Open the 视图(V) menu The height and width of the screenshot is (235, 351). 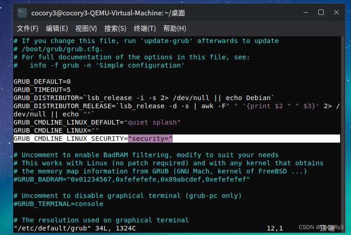click(86, 29)
